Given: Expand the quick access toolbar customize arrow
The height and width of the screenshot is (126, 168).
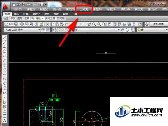Looking at the screenshot, I should point(46,4).
